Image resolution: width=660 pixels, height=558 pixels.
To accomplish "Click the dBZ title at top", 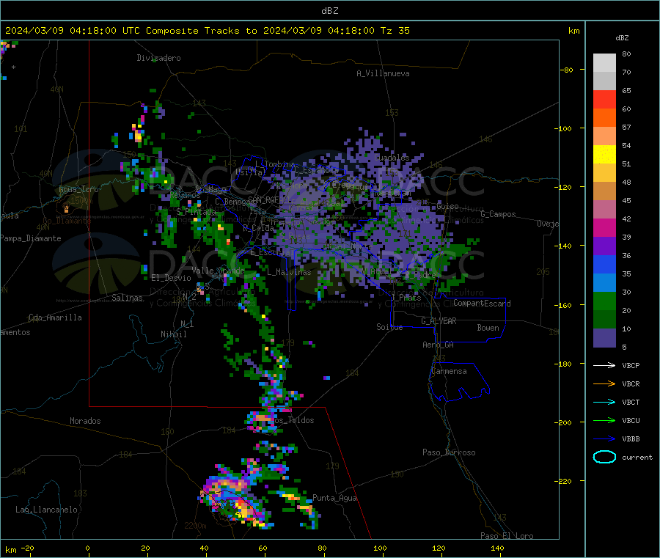I will [x=329, y=11].
